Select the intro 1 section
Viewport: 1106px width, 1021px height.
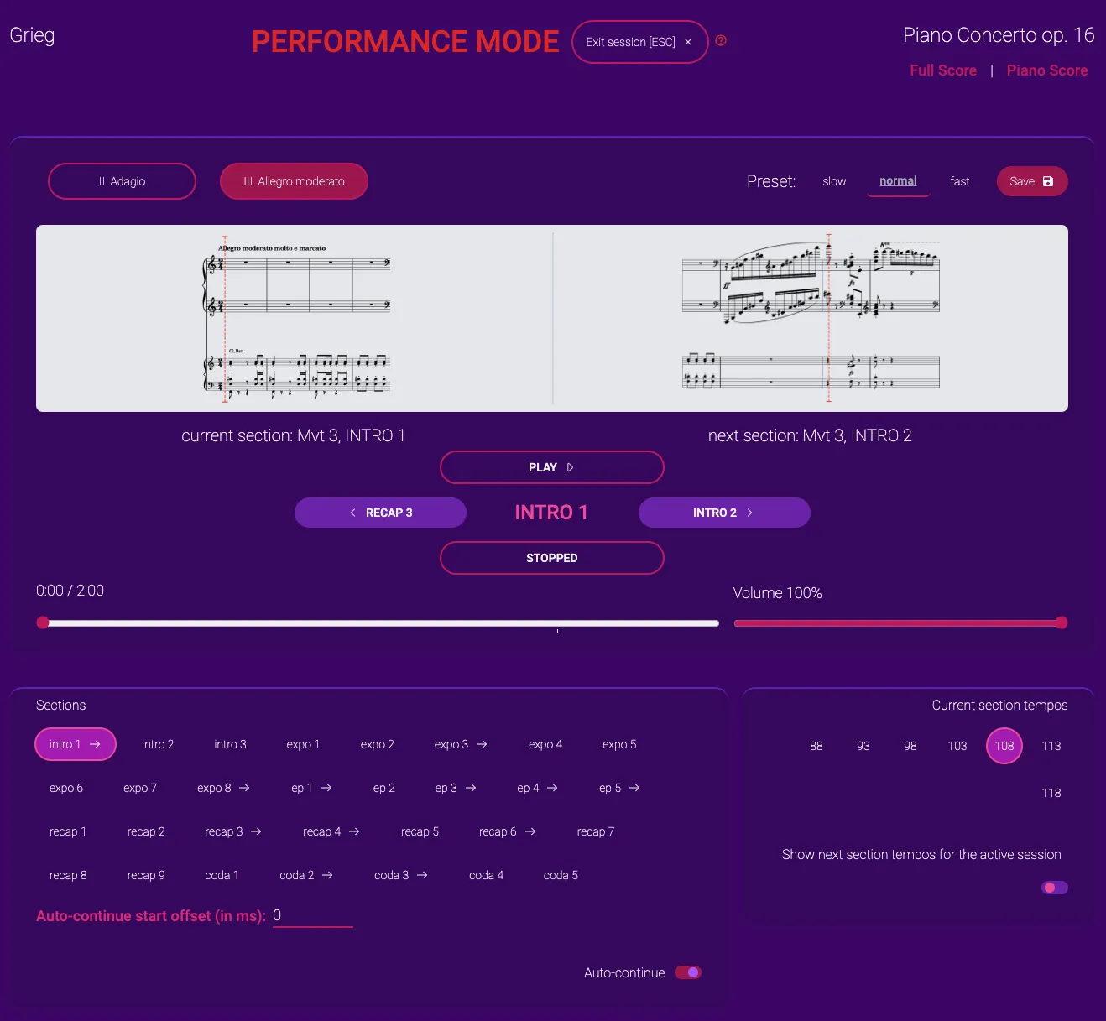tap(76, 744)
